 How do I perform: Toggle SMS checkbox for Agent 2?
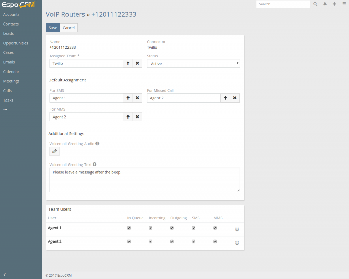coord(194,242)
